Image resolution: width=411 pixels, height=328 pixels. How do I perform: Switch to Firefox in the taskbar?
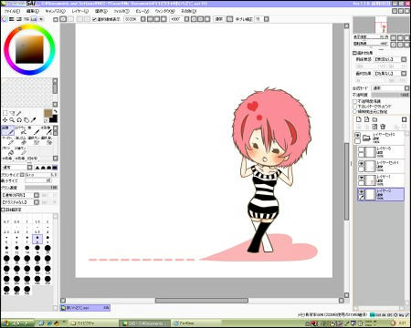coord(195,323)
